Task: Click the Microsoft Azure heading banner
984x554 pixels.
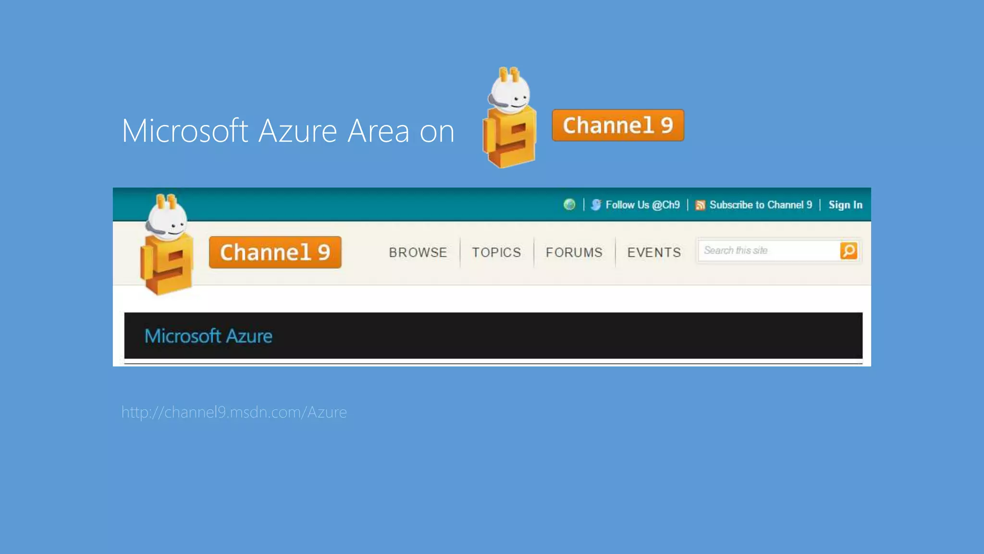Action: pos(493,336)
